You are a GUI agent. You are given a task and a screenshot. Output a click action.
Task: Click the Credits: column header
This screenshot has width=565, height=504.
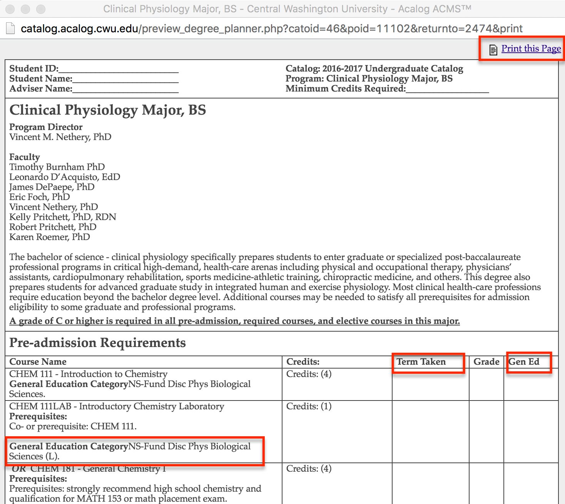click(303, 362)
